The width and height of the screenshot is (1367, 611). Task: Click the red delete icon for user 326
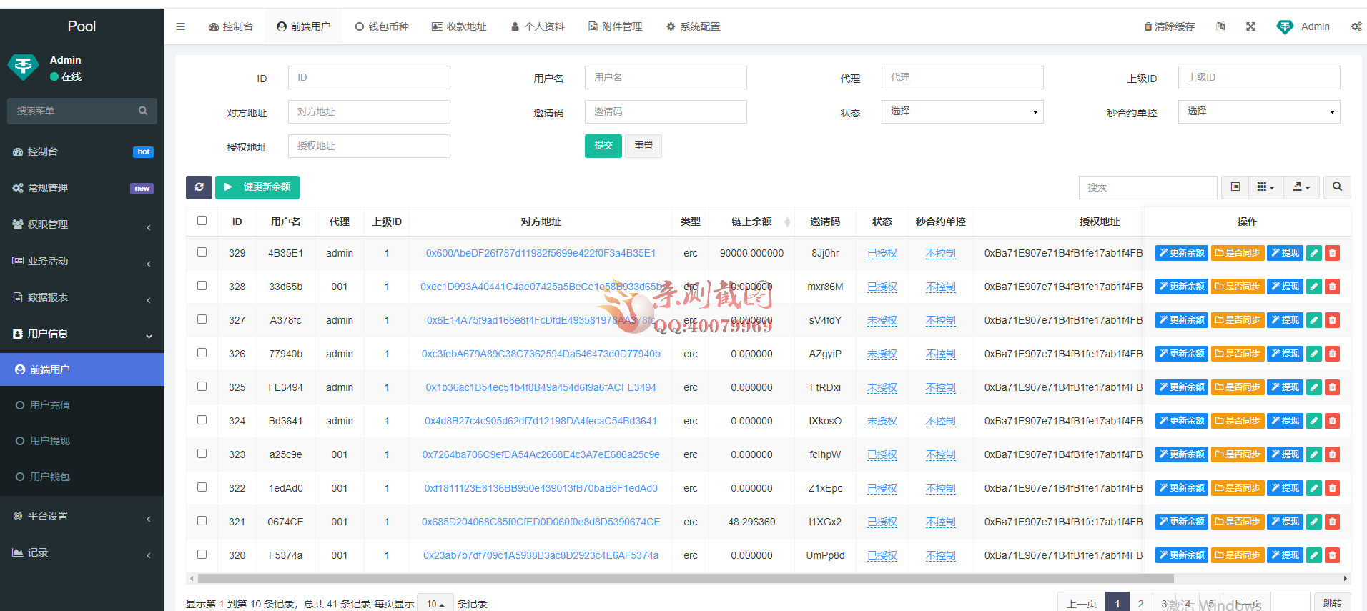(1332, 354)
